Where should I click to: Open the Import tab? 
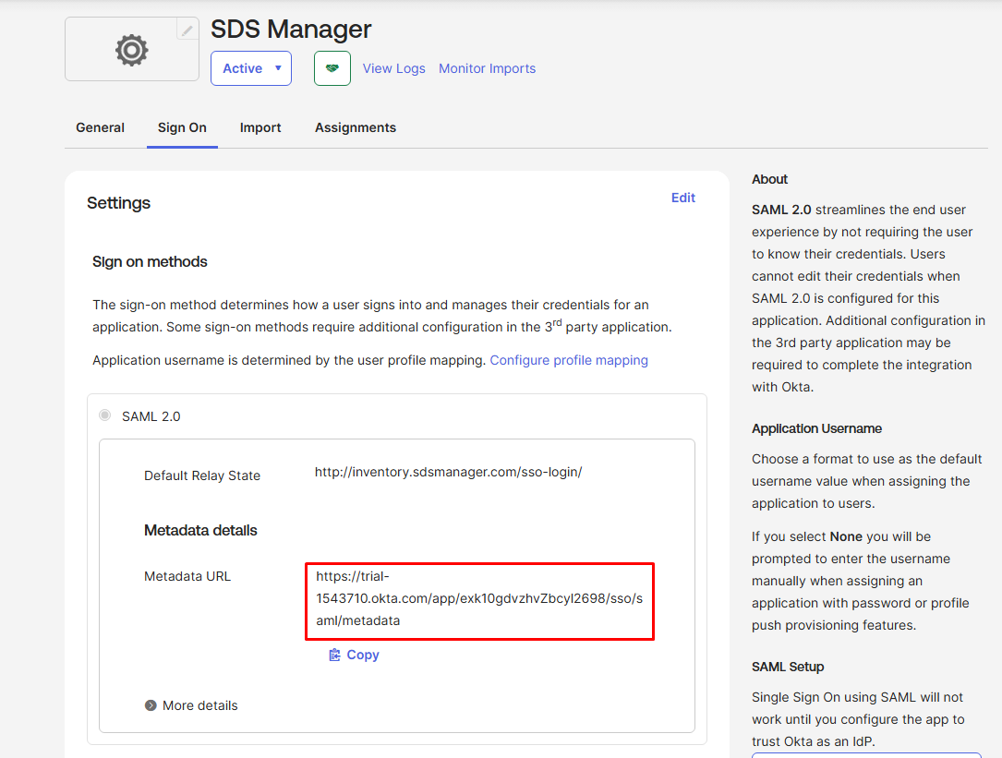coord(260,127)
